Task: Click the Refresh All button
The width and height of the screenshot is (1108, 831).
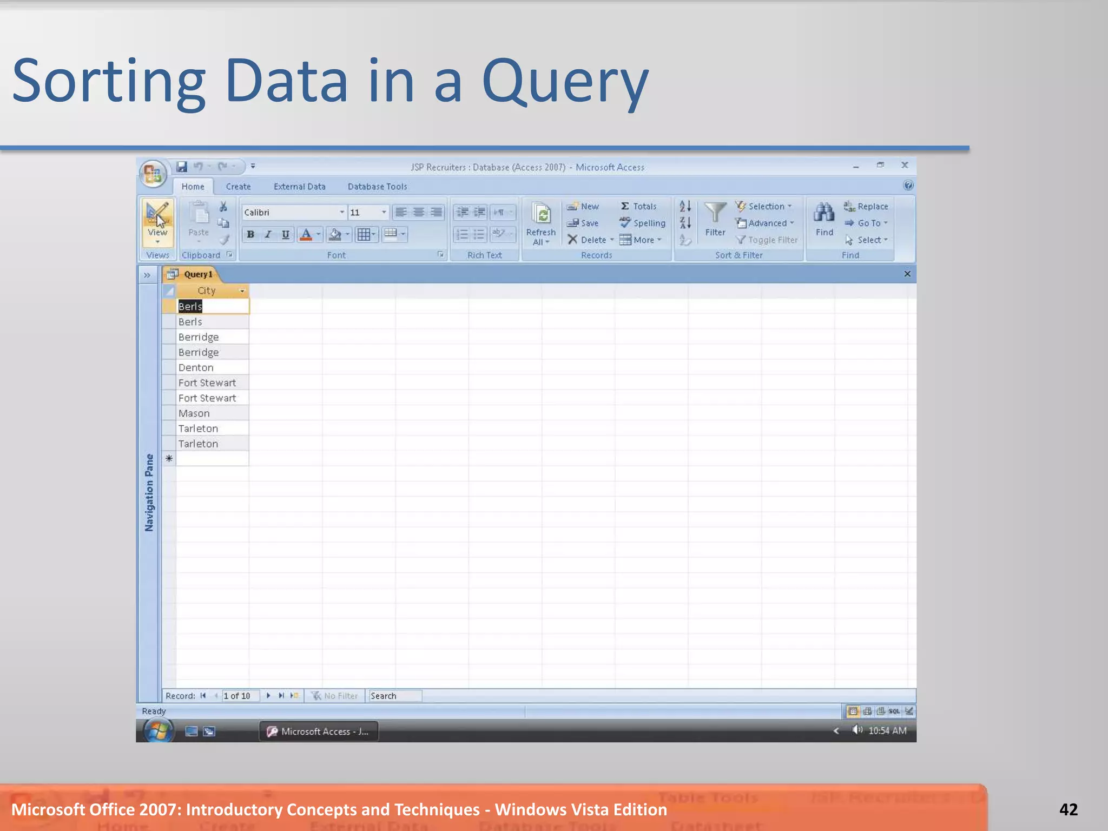Action: point(540,223)
